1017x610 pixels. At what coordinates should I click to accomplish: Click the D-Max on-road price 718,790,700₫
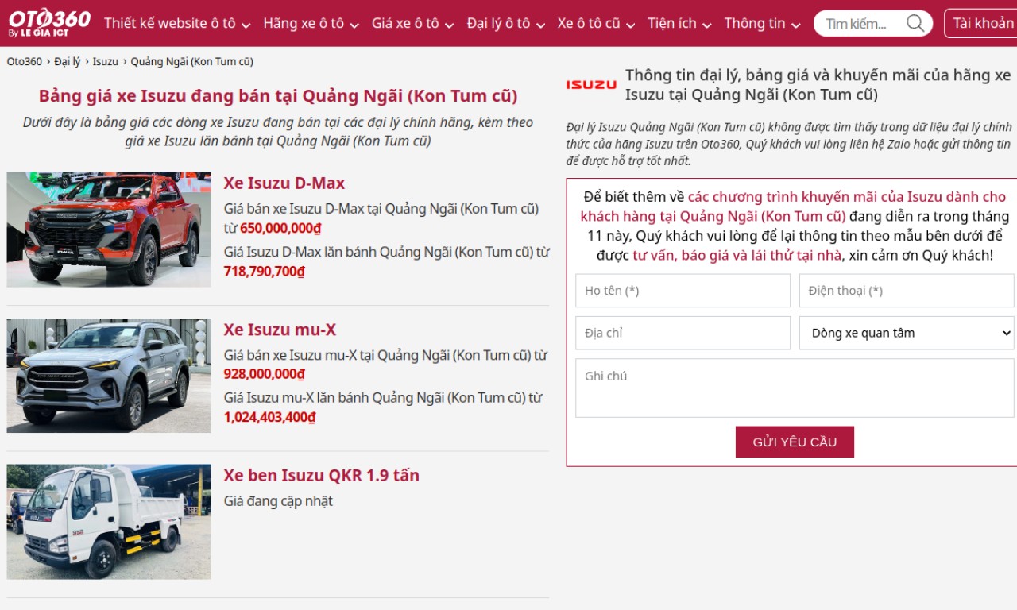pyautogui.click(x=265, y=271)
